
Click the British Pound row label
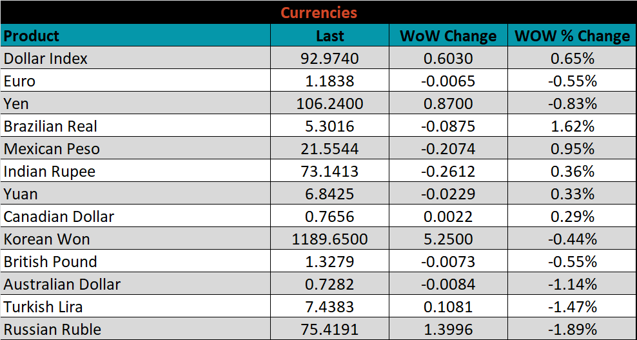coord(50,262)
